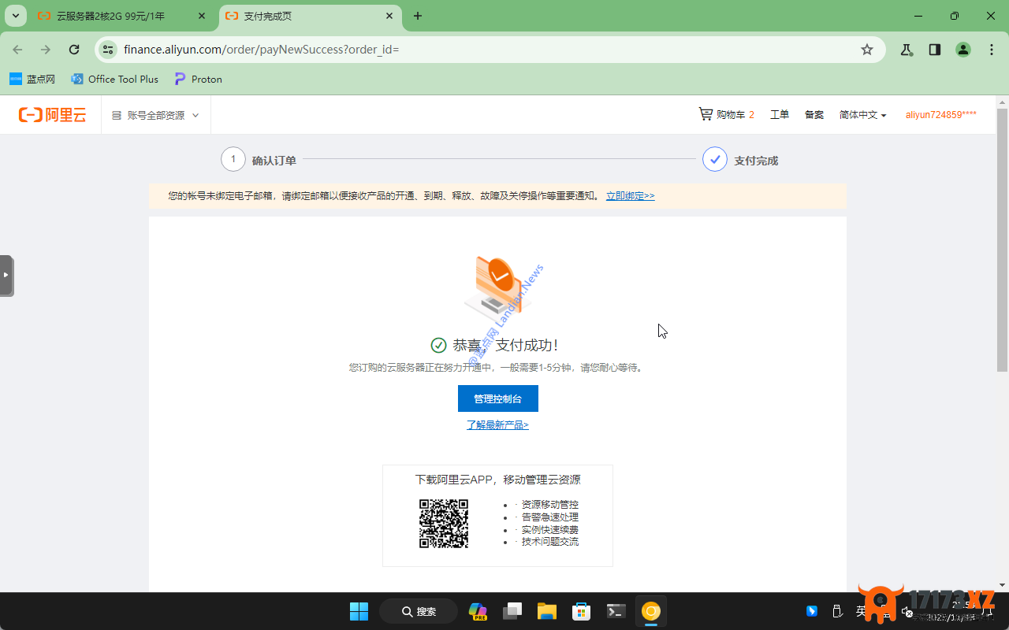Click the 技术问题交流 text

pos(550,542)
